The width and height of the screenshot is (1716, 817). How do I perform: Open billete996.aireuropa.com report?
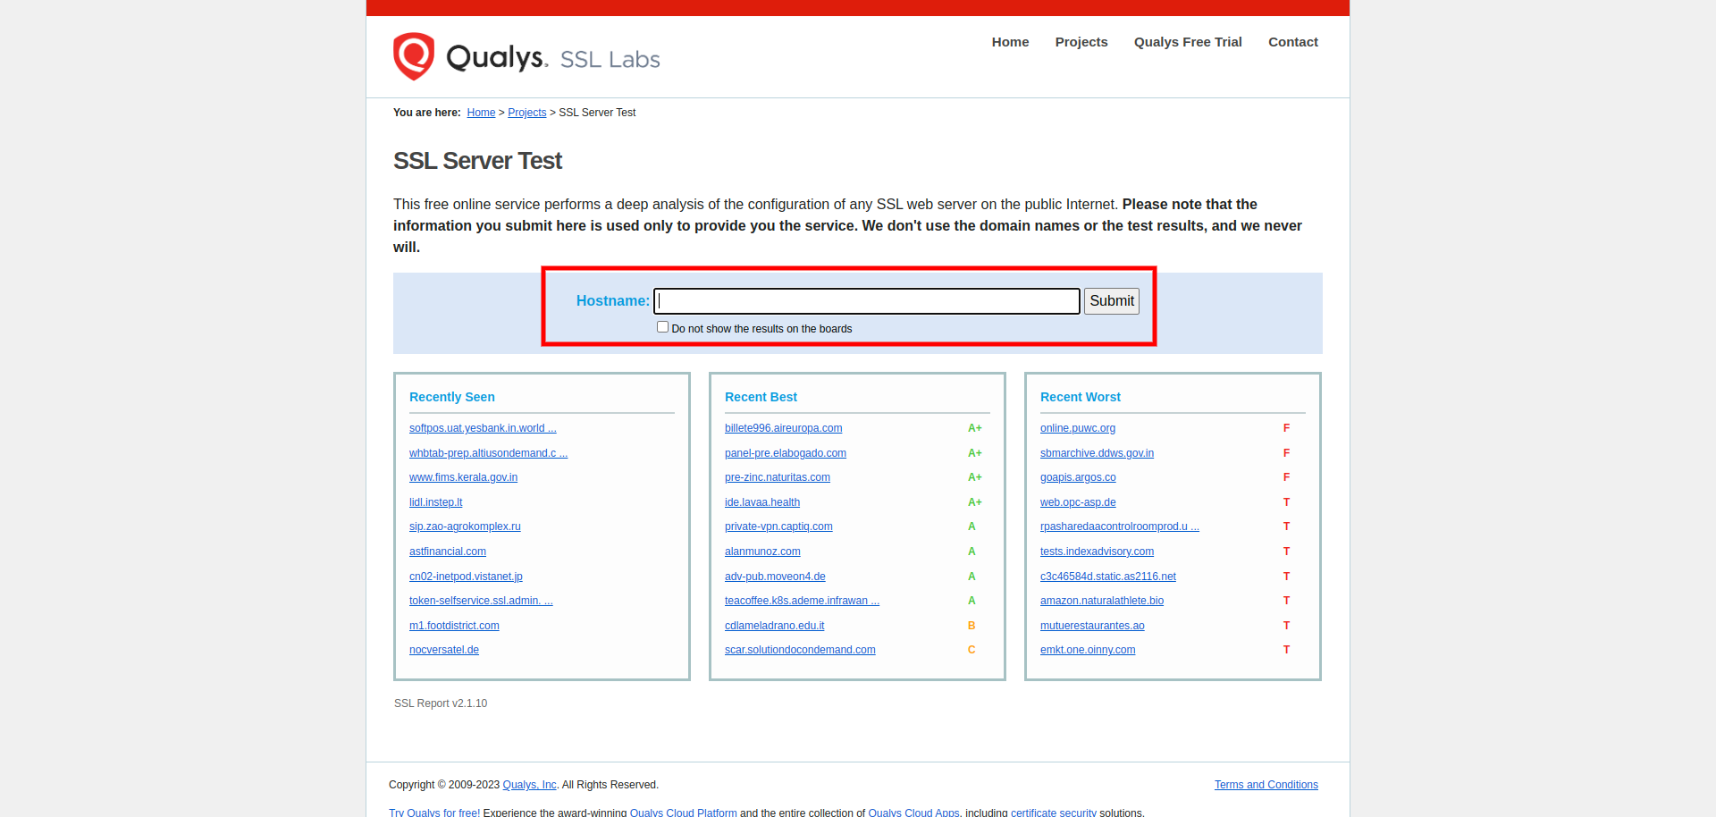[783, 428]
